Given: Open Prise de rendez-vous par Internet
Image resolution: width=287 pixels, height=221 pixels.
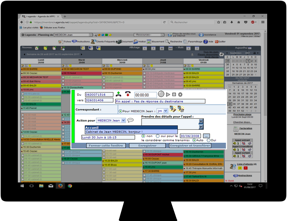Looking at the screenshot, I should (182, 35).
